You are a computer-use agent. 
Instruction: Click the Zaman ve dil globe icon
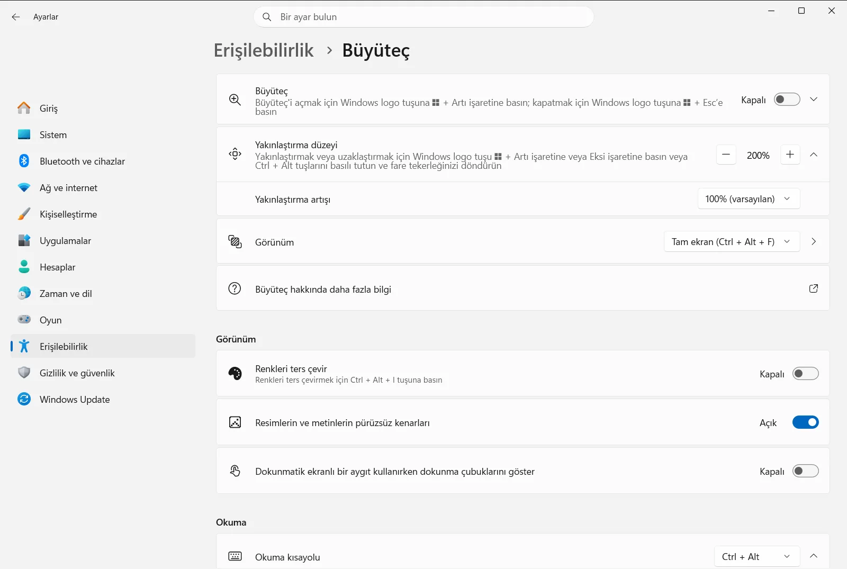pos(24,293)
